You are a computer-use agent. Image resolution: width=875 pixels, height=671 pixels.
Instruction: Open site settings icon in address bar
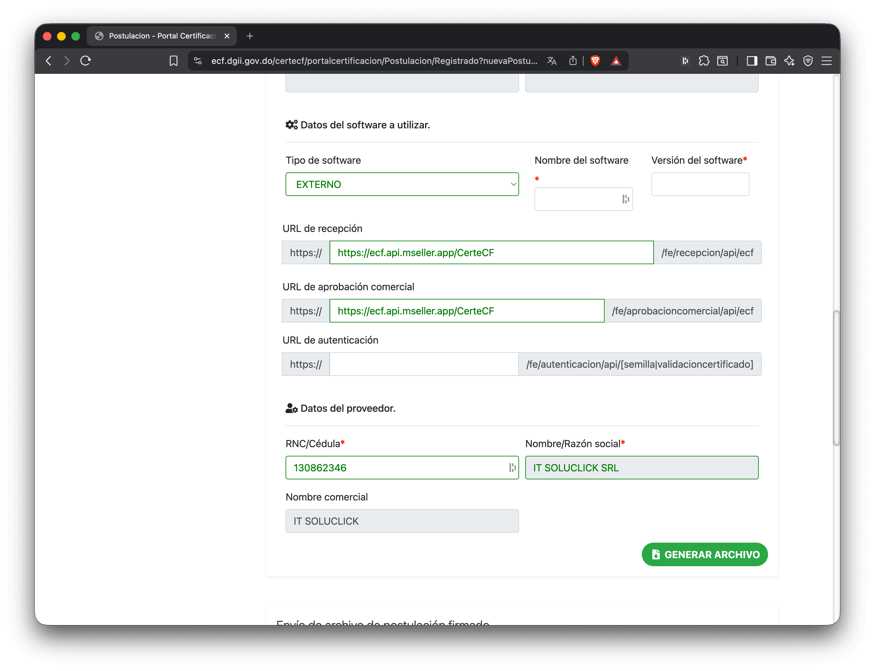coord(198,61)
